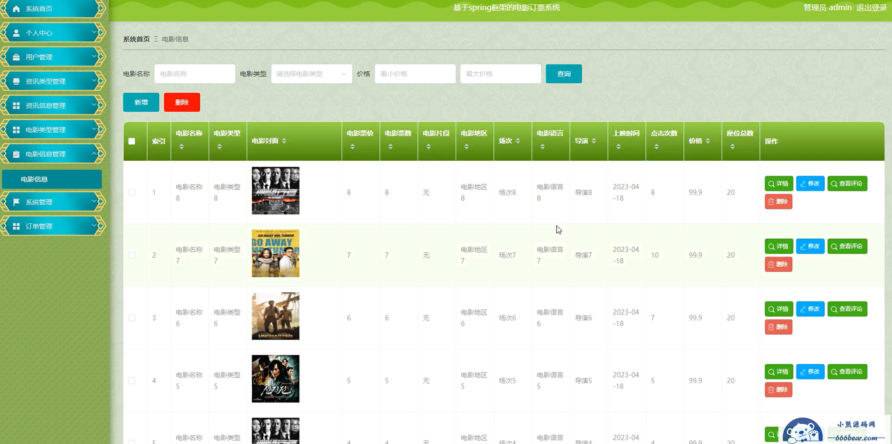Open the 用户管理 sidebar menu
The height and width of the screenshot is (444, 892).
53,57
